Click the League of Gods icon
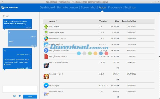Viewport: 160px width, 99px height. 46,77
